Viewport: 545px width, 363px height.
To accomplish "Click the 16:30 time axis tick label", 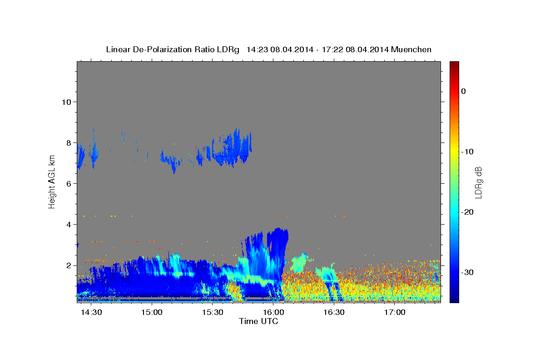I will coord(334,313).
